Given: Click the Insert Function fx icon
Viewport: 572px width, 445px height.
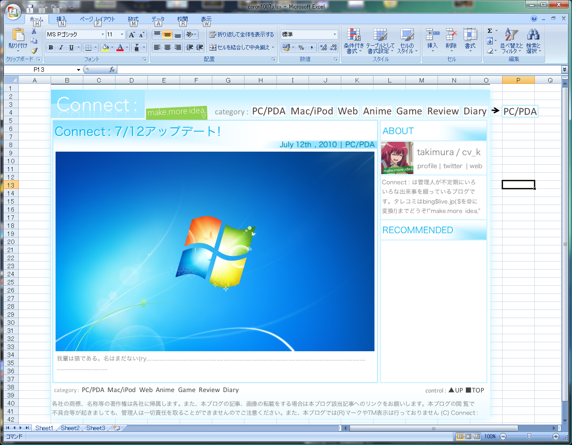Looking at the screenshot, I should tap(112, 70).
